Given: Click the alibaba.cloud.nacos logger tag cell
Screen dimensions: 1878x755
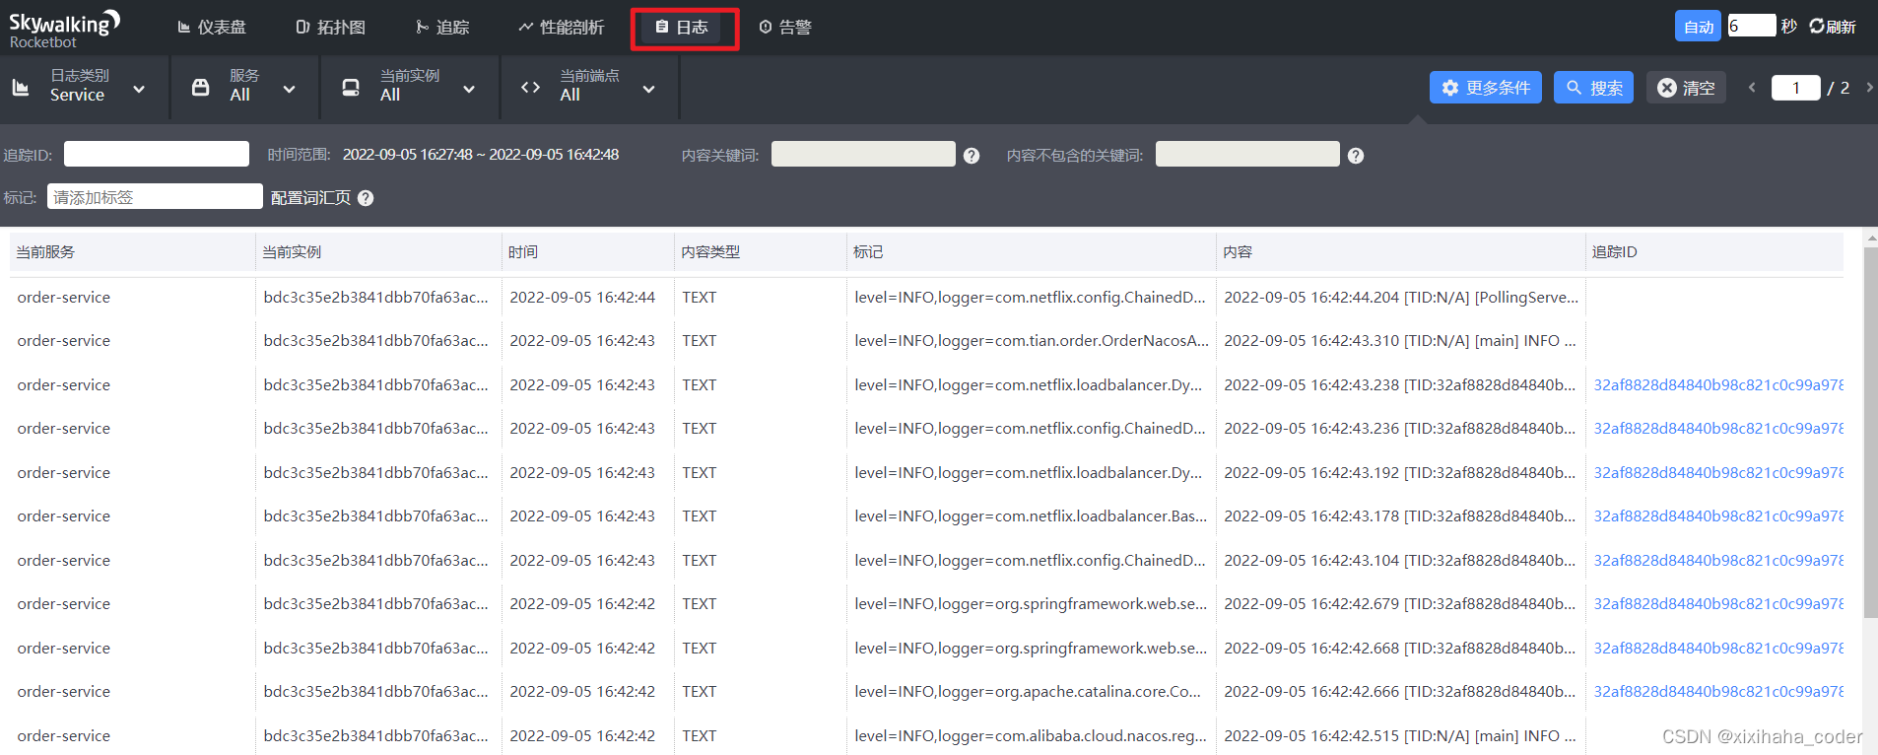Looking at the screenshot, I should click(x=1031, y=735).
